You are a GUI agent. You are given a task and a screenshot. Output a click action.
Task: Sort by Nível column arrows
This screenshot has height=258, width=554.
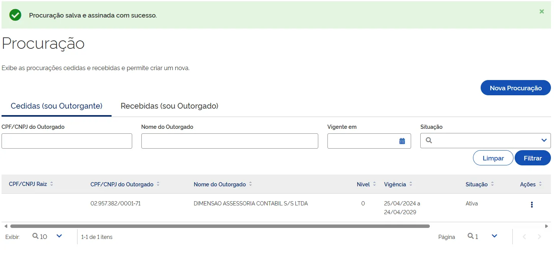click(374, 184)
